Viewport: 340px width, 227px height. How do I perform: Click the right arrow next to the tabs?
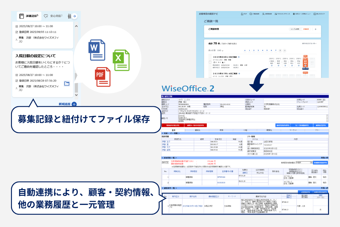[74, 16]
